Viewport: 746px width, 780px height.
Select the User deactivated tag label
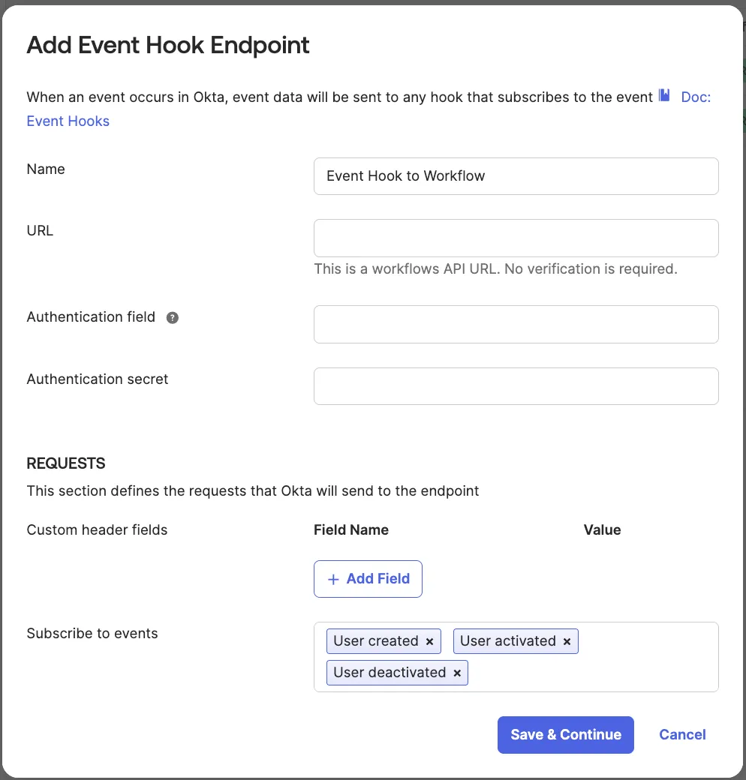[x=390, y=673]
